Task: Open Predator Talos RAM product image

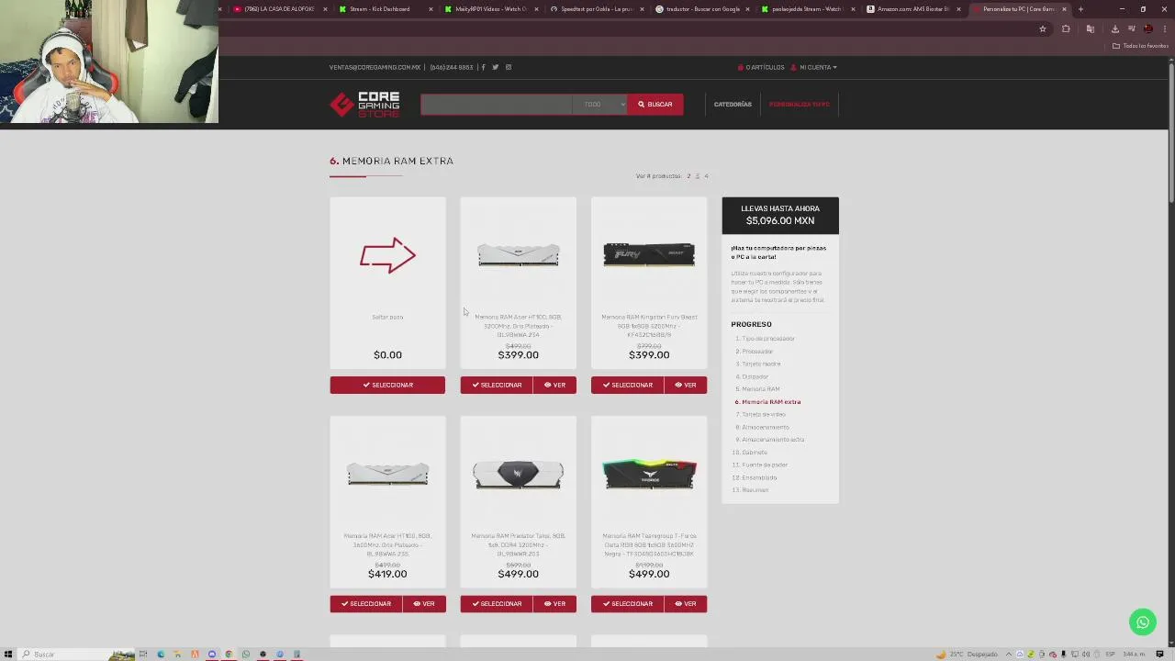Action: point(519,475)
